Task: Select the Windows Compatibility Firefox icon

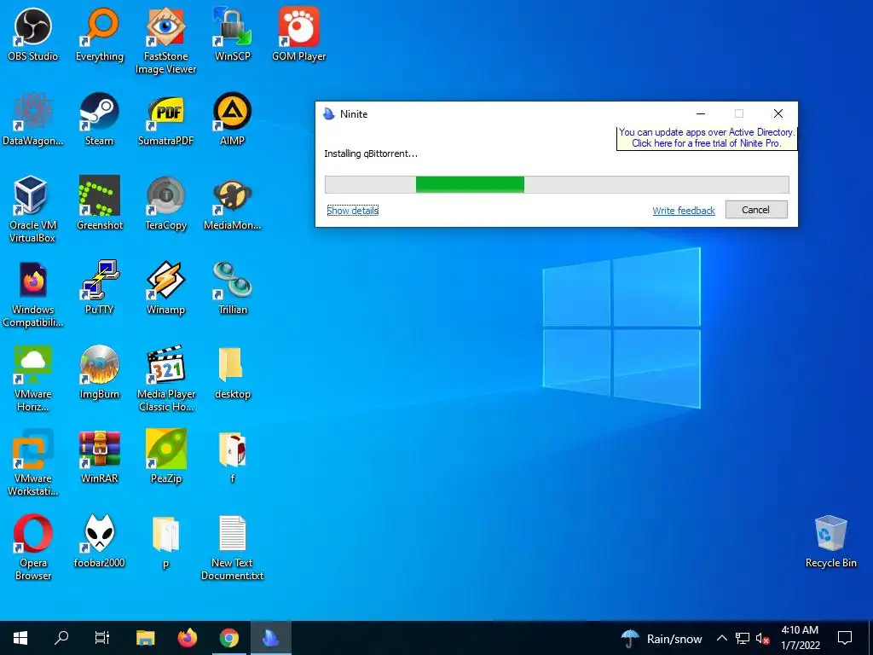Action: [x=33, y=294]
